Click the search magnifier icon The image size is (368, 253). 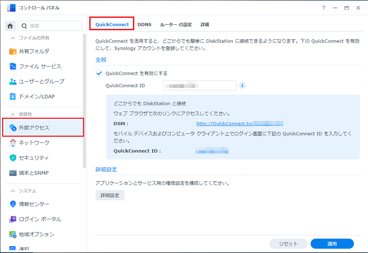tap(24, 26)
